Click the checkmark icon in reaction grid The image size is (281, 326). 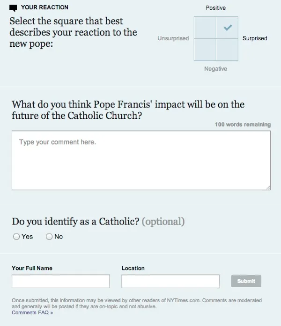(228, 28)
